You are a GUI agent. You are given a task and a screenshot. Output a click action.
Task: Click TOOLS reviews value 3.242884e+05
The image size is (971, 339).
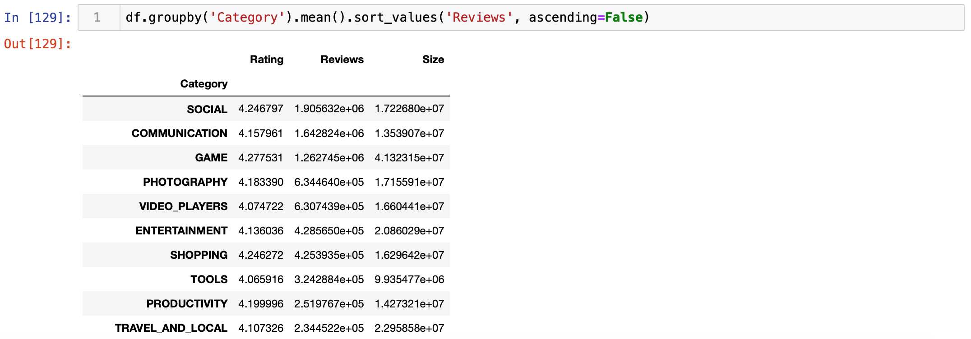[x=329, y=279]
